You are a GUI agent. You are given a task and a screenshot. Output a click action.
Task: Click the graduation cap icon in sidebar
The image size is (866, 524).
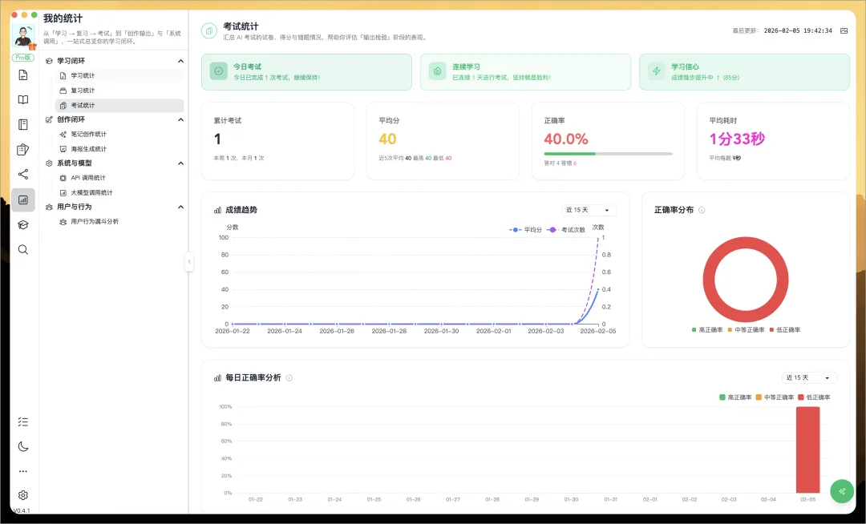[x=23, y=225]
